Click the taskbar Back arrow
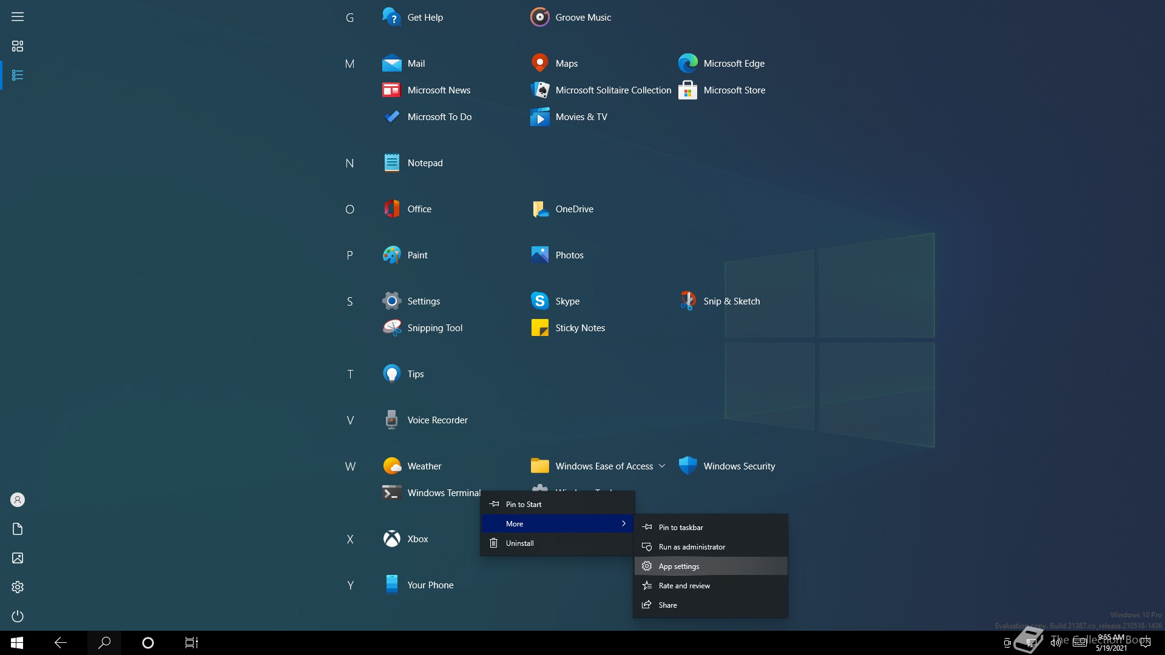The height and width of the screenshot is (655, 1165). coord(61,643)
